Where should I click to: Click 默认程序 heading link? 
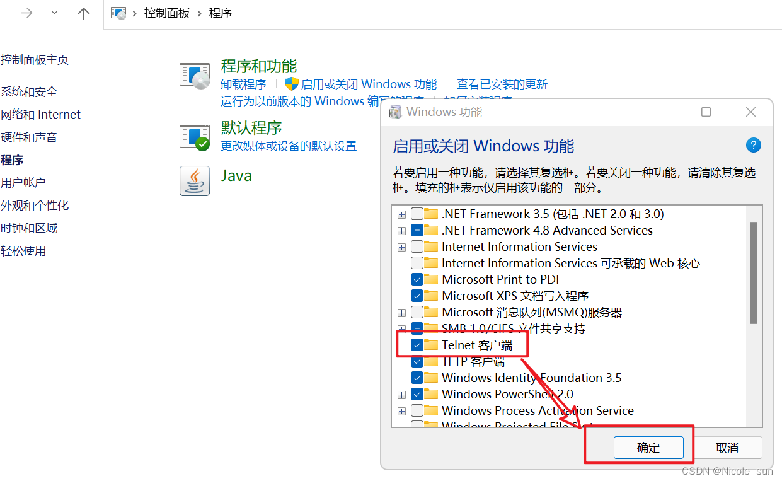point(251,127)
